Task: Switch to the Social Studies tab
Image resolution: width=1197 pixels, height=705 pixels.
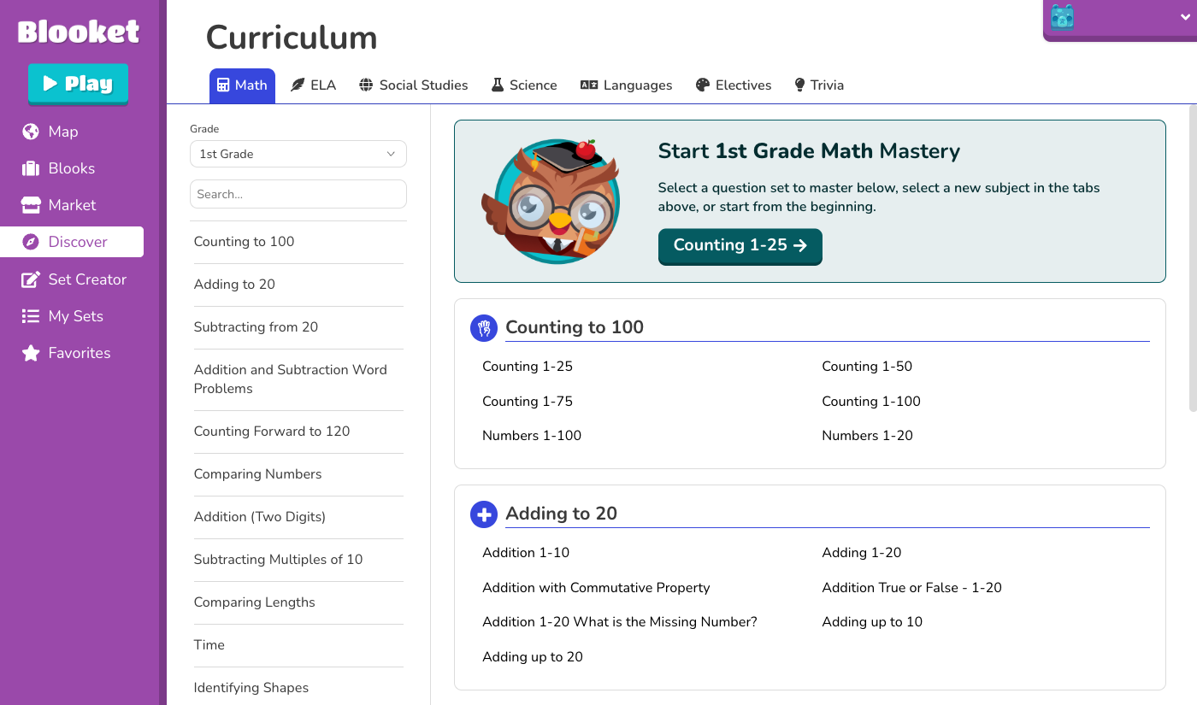Action: click(x=414, y=85)
